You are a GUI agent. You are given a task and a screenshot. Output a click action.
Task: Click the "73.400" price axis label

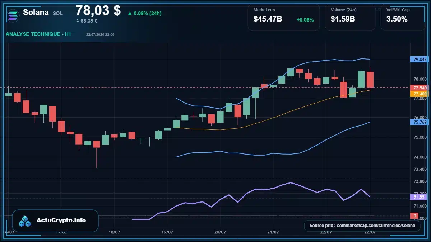tap(420, 169)
